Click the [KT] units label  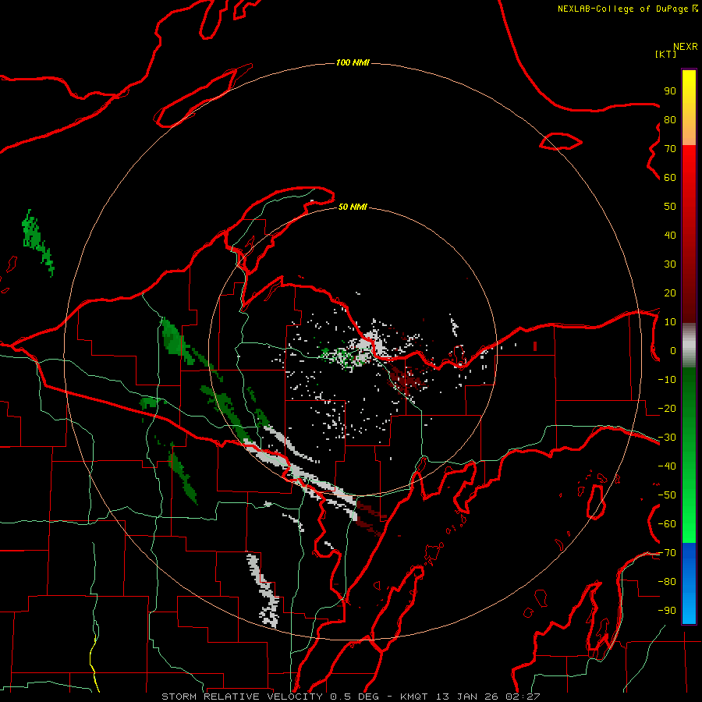click(x=665, y=54)
